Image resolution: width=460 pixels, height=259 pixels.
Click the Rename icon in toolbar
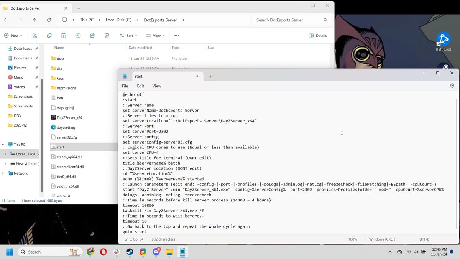pos(78,36)
